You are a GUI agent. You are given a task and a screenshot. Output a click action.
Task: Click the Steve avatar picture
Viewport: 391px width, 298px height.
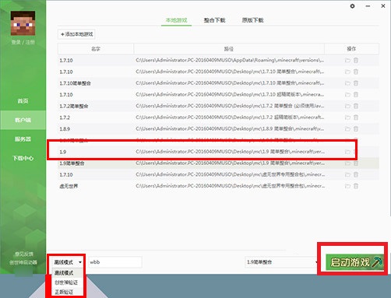coord(23,23)
